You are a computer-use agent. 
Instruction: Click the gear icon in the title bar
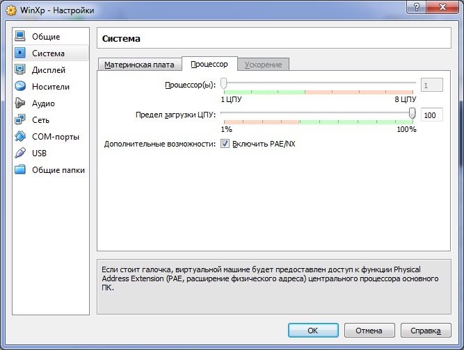pyautogui.click(x=11, y=10)
